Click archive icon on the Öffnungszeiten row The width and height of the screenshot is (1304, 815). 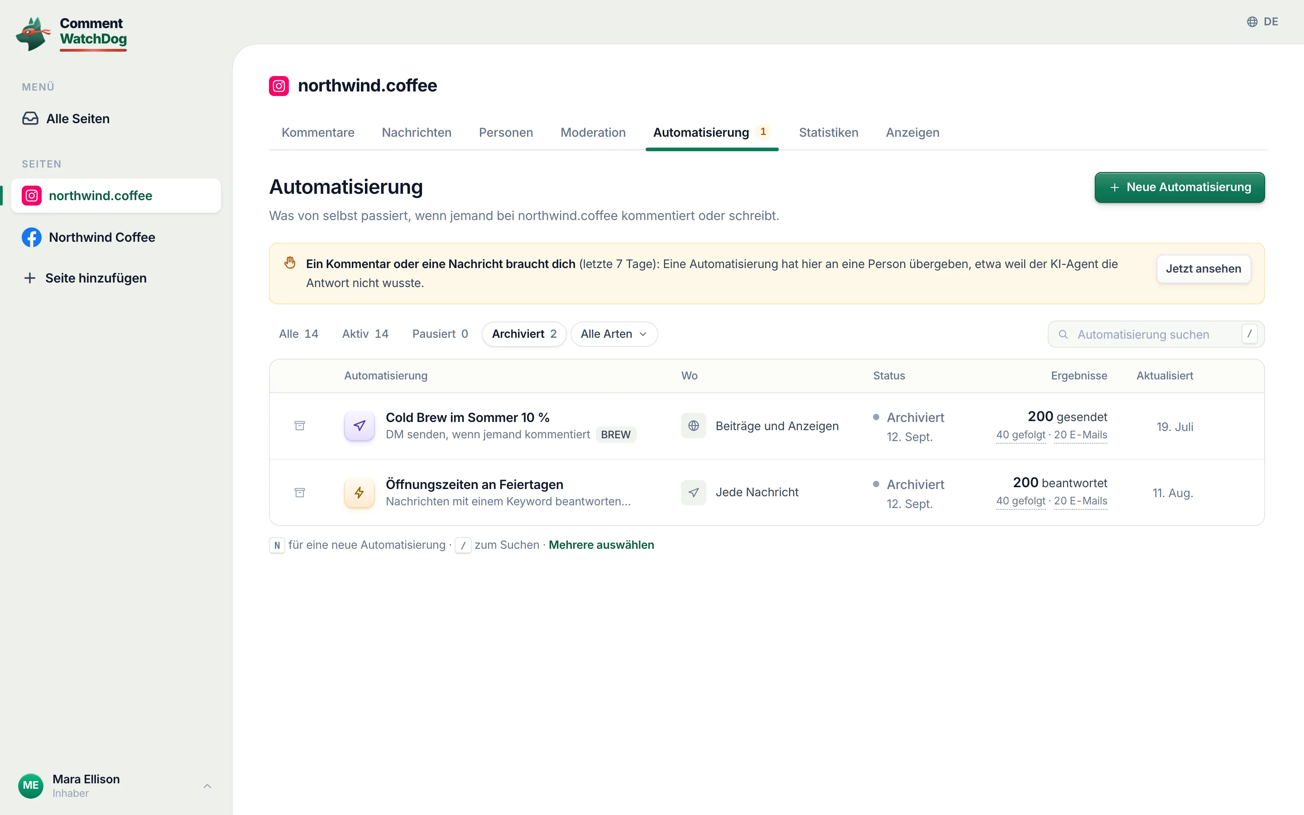click(300, 493)
